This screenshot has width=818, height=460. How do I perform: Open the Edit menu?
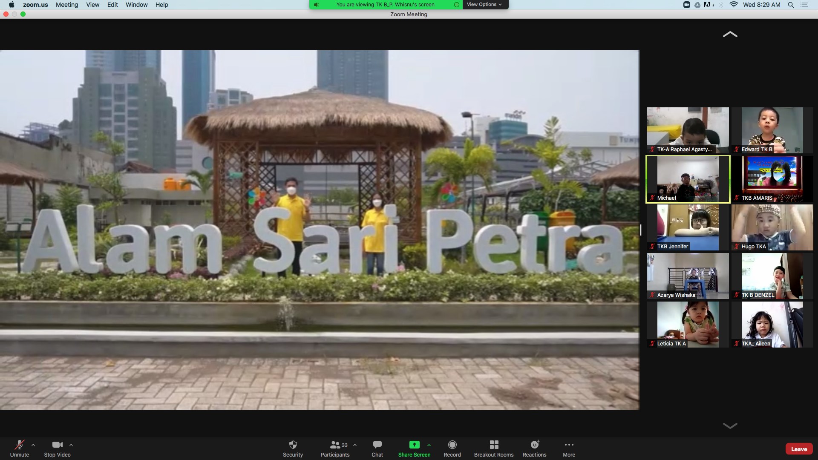point(112,5)
